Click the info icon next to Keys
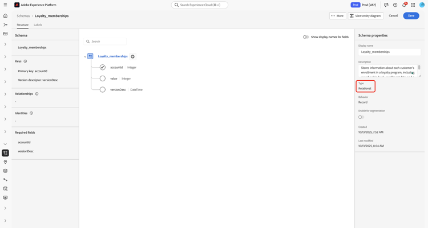Image resolution: width=428 pixels, height=228 pixels. [x=25, y=61]
